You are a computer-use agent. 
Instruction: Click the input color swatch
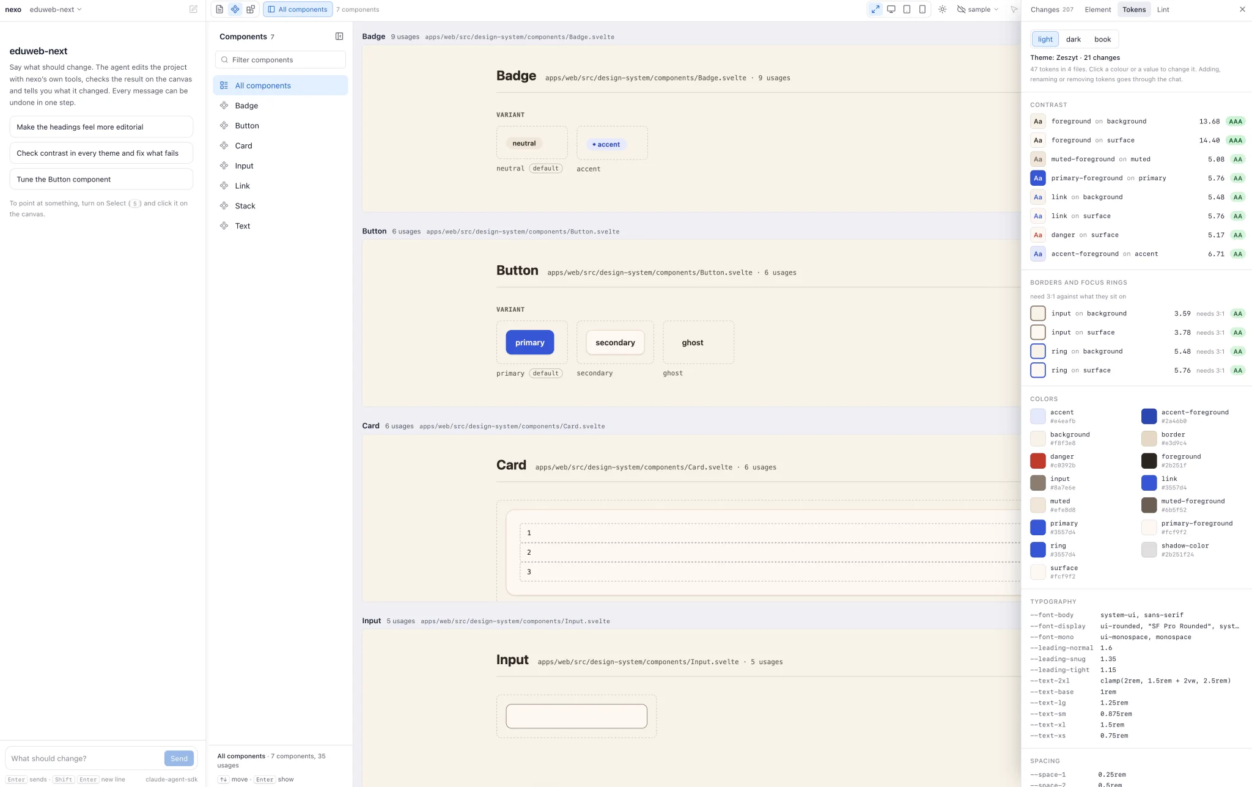tap(1038, 483)
